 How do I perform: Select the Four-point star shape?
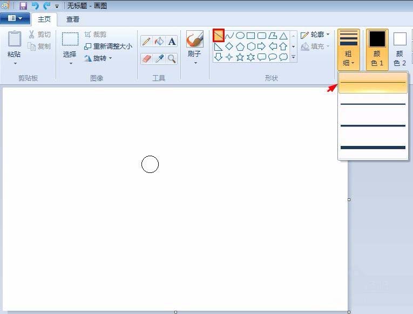pos(229,57)
